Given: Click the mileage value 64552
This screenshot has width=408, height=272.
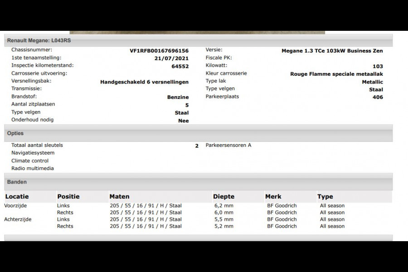Looking at the screenshot, I should (180, 66).
